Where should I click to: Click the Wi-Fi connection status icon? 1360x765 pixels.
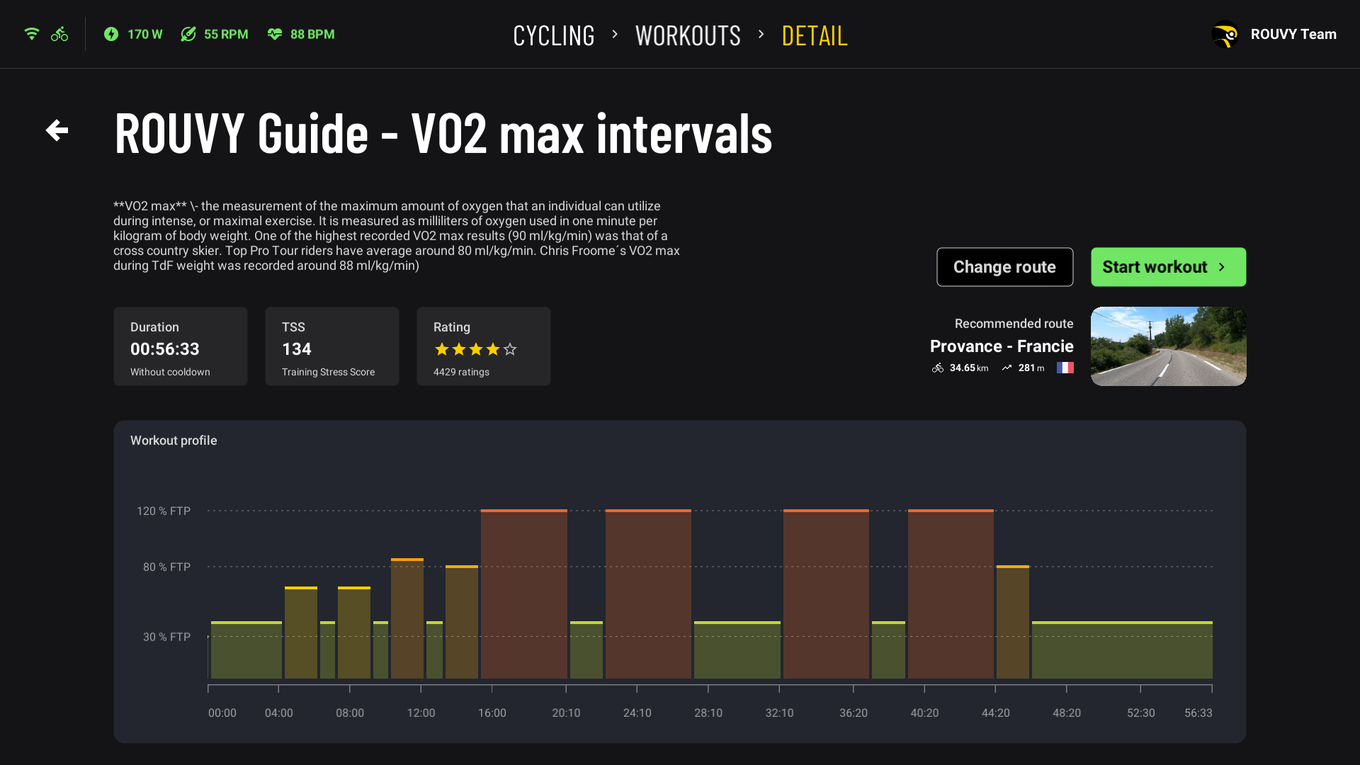pyautogui.click(x=31, y=34)
